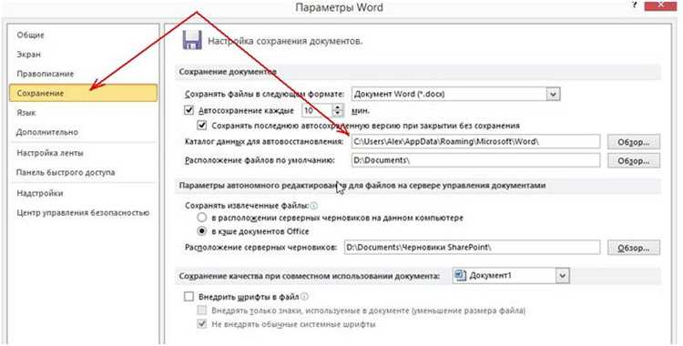This screenshot has width=683, height=346.
Task: Click the default file location field D:\Documents\
Action: pos(475,160)
